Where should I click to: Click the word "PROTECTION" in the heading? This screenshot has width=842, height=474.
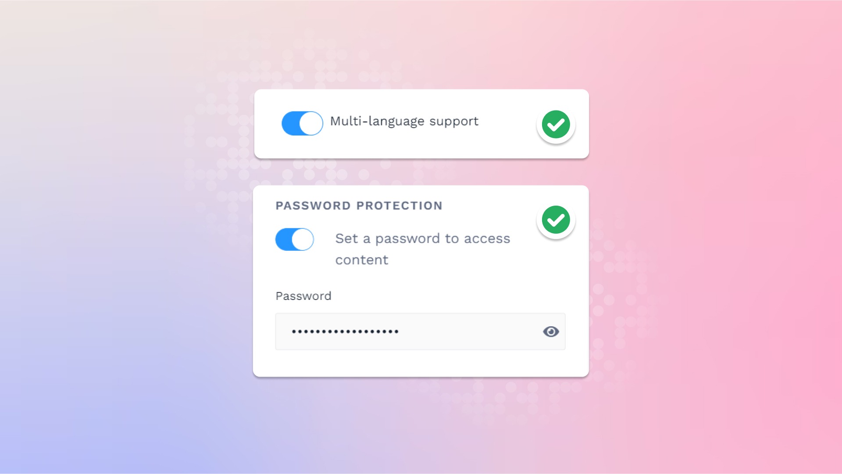[399, 206]
